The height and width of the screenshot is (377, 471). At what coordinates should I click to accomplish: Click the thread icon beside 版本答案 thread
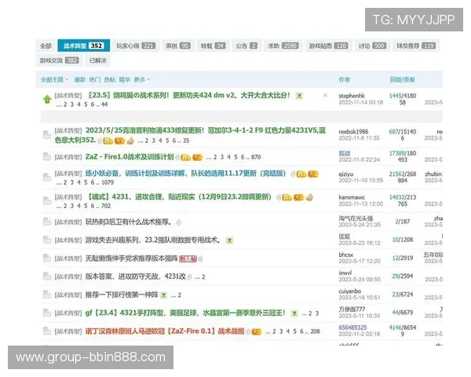pos(47,276)
